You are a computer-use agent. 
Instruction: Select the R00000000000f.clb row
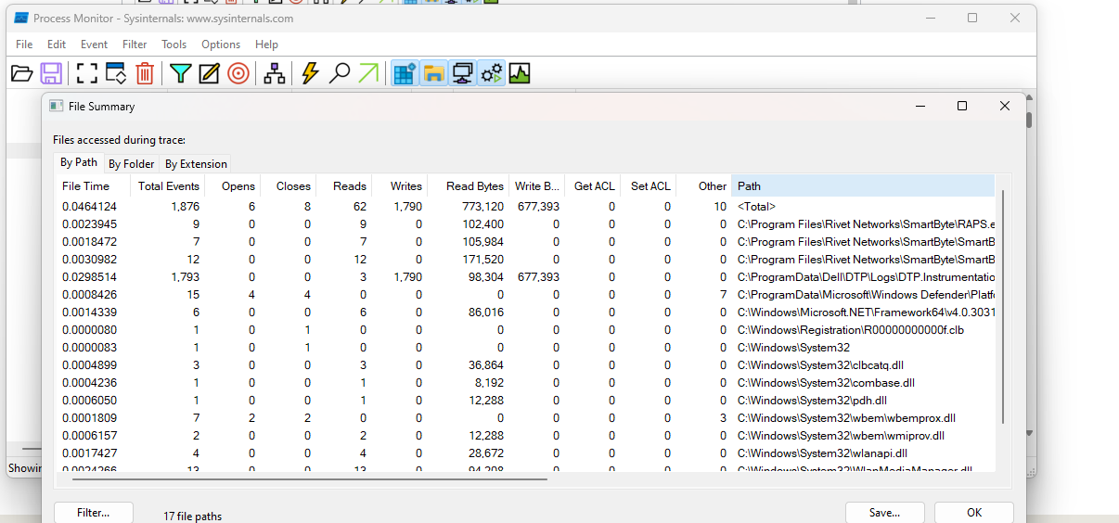pyautogui.click(x=525, y=330)
